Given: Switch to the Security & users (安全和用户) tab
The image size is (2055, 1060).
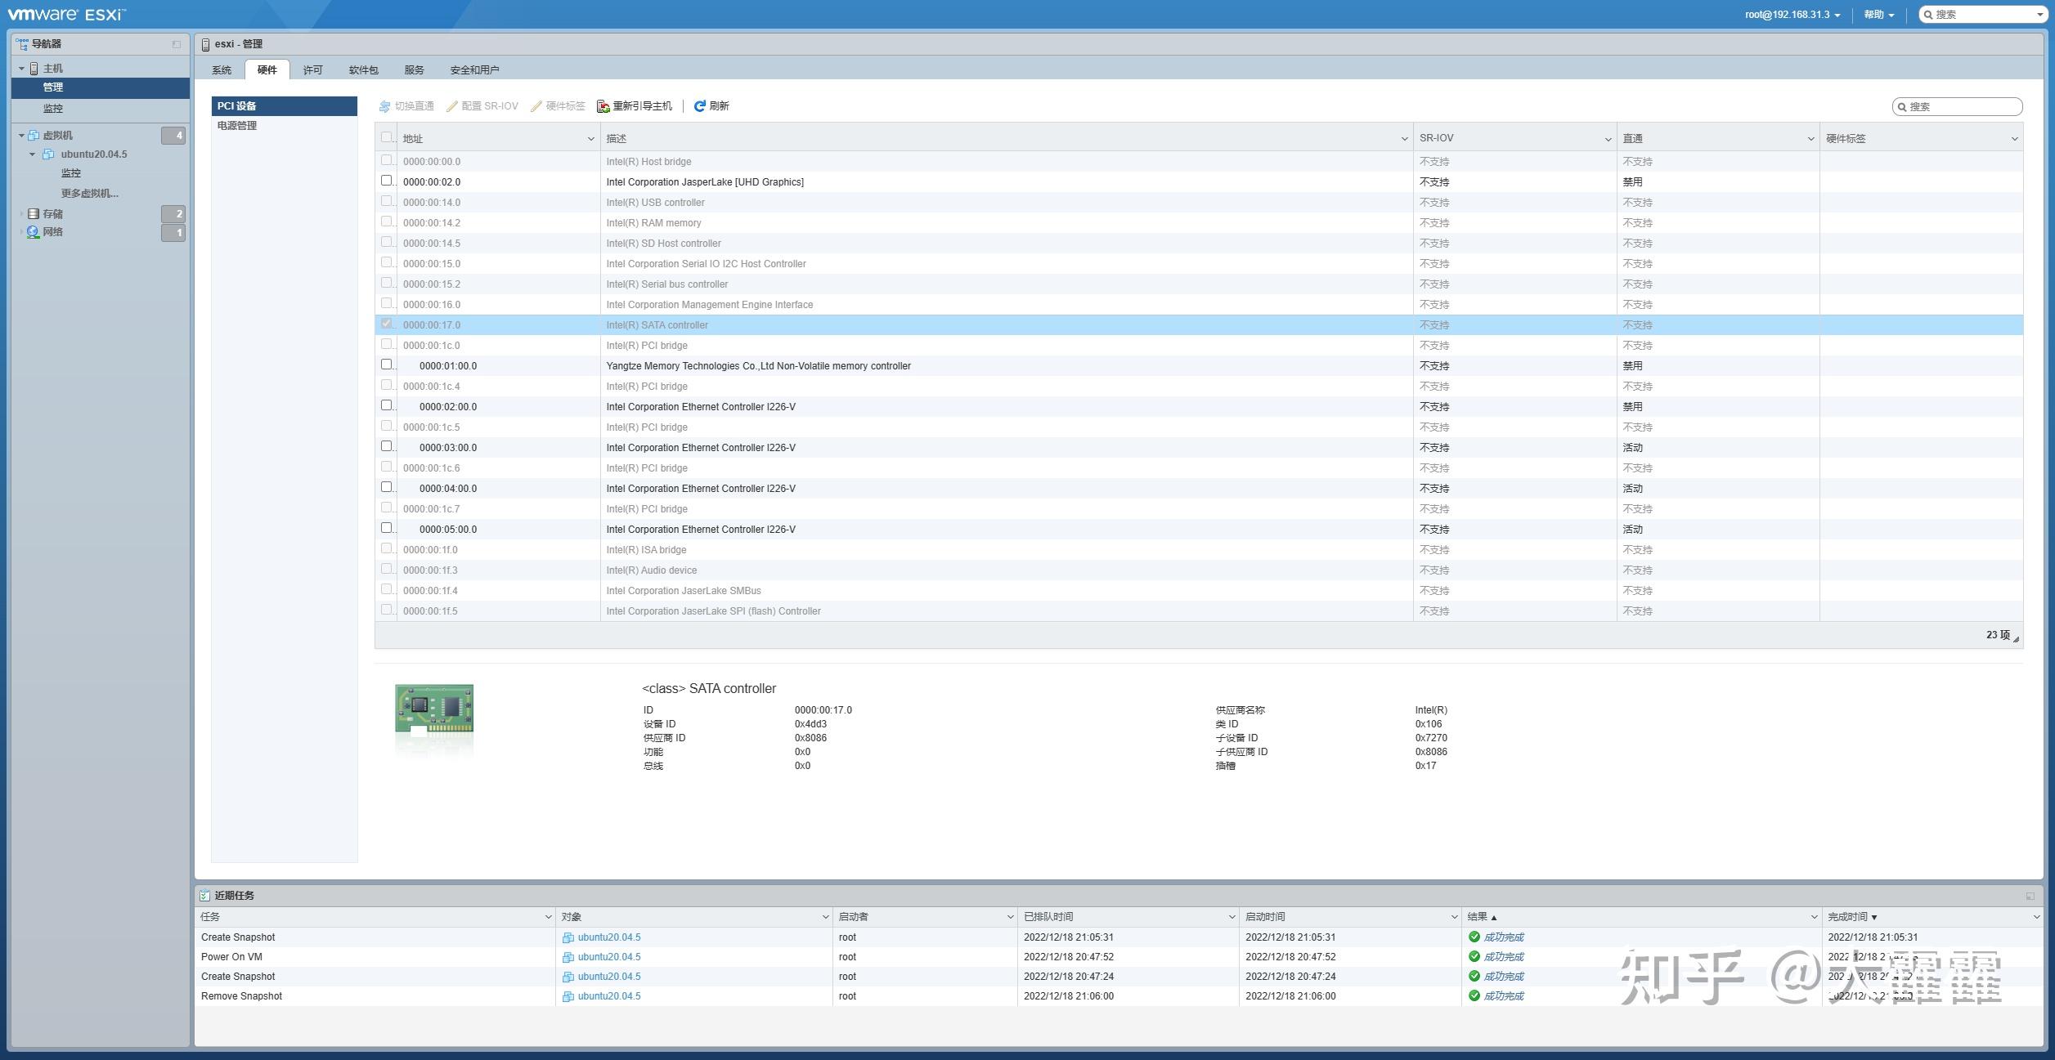Looking at the screenshot, I should coord(474,70).
